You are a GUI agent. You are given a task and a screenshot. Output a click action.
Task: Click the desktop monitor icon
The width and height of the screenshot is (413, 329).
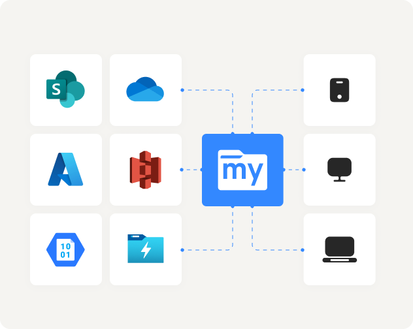(339, 170)
